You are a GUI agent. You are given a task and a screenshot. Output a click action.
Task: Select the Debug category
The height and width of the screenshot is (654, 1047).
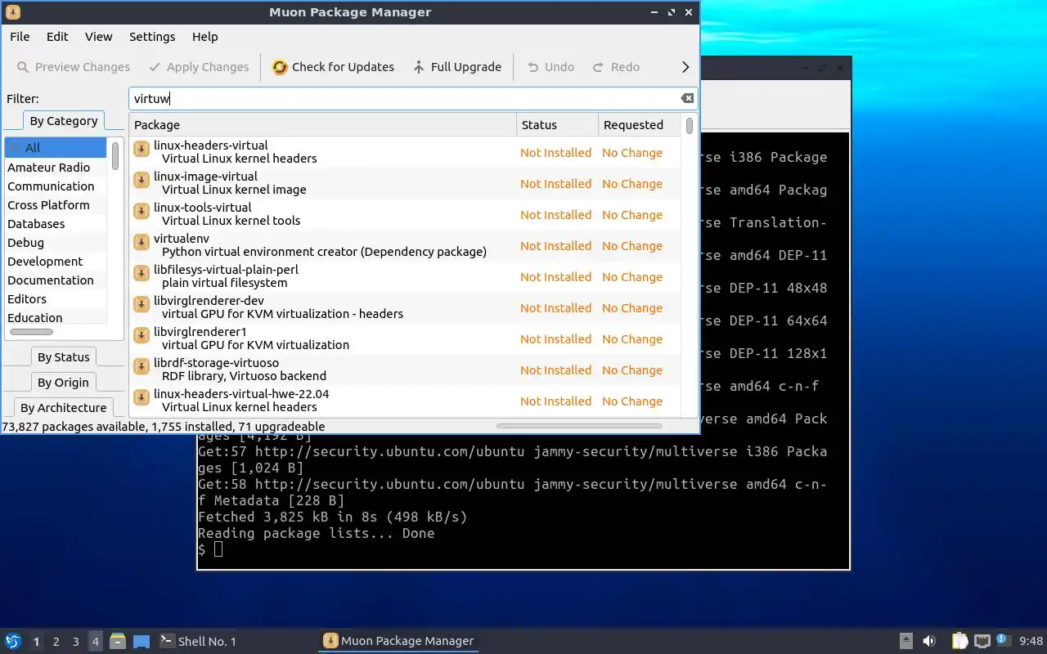(56, 242)
